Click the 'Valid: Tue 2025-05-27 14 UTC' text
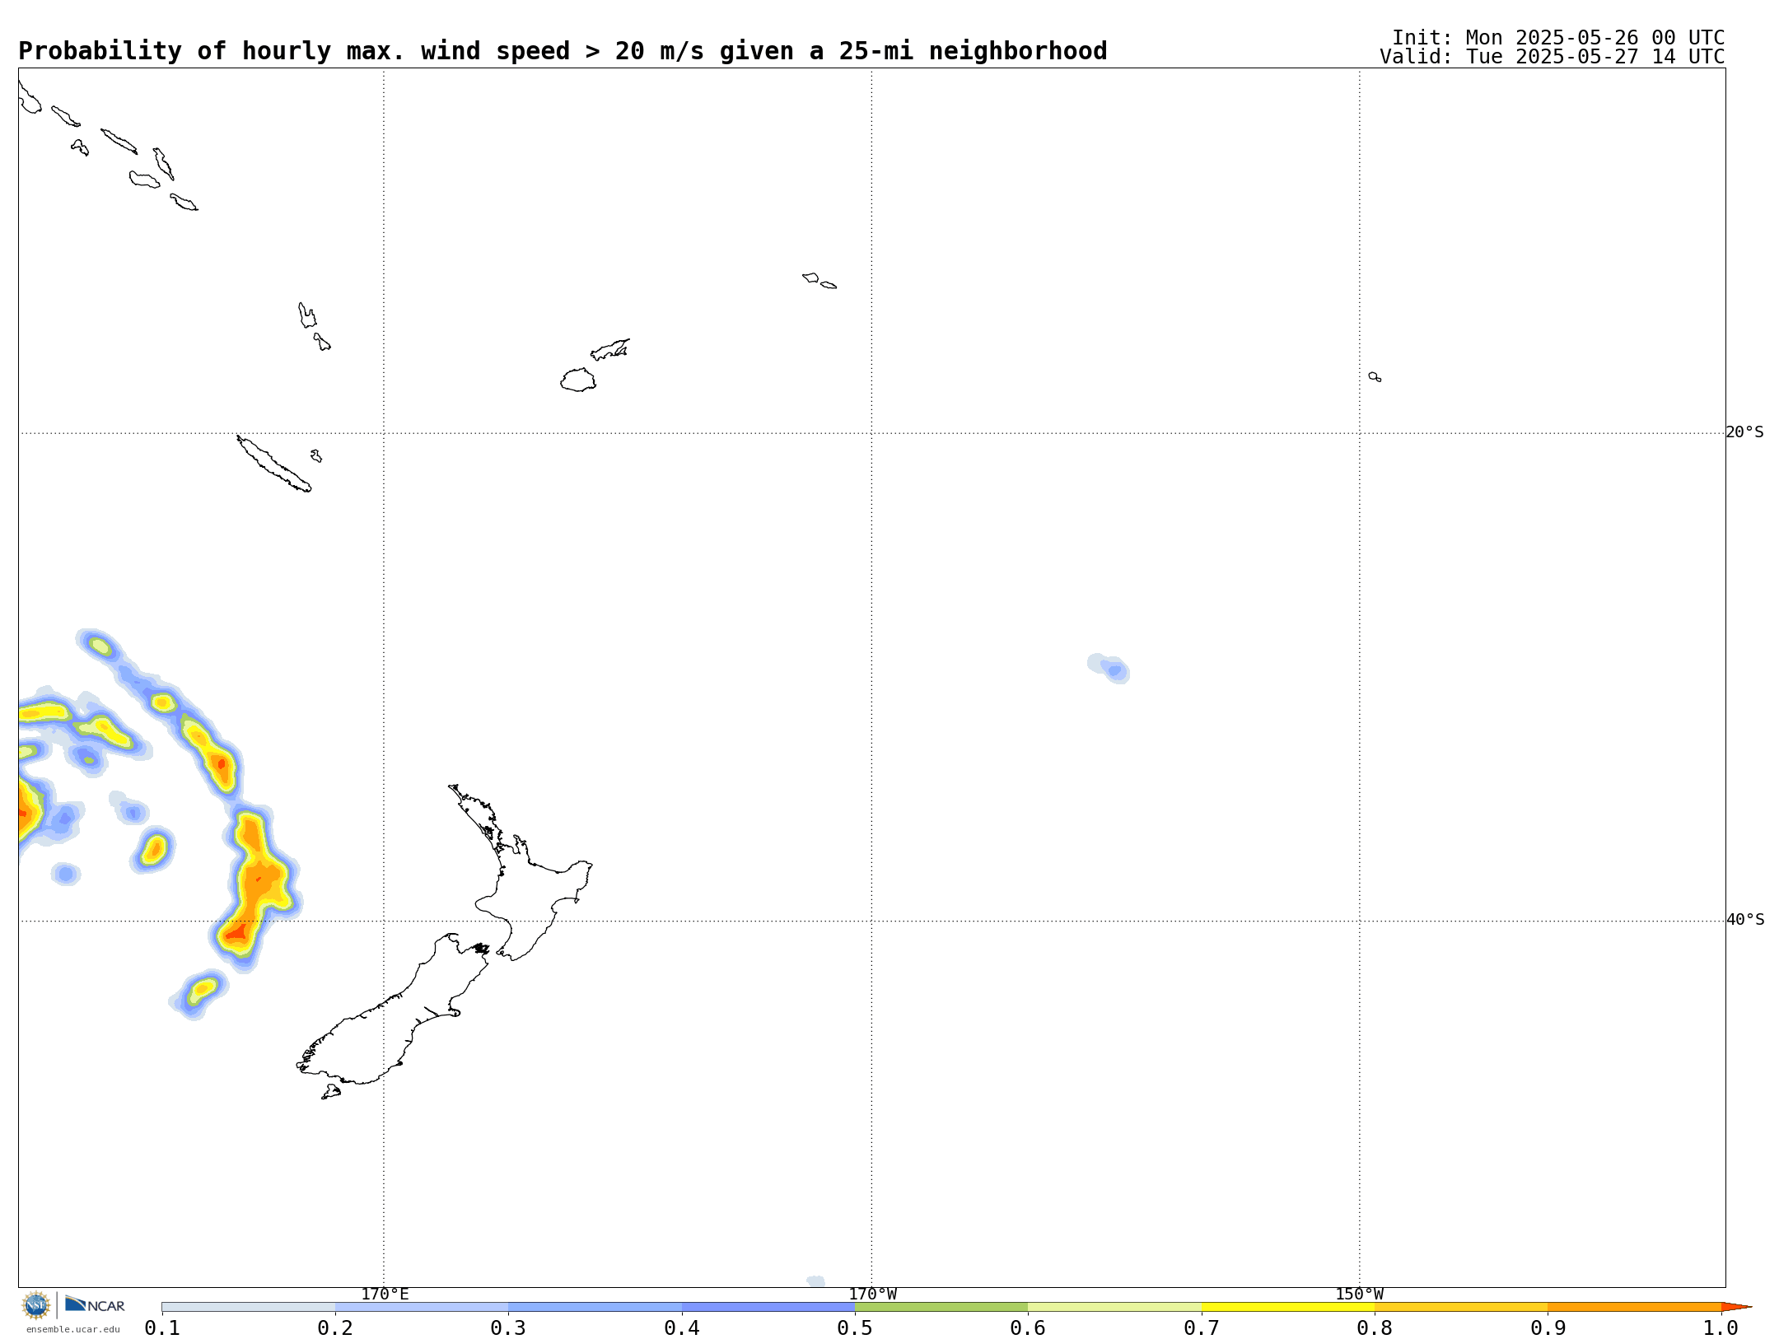This screenshot has height=1339, width=1779. coord(1552,57)
